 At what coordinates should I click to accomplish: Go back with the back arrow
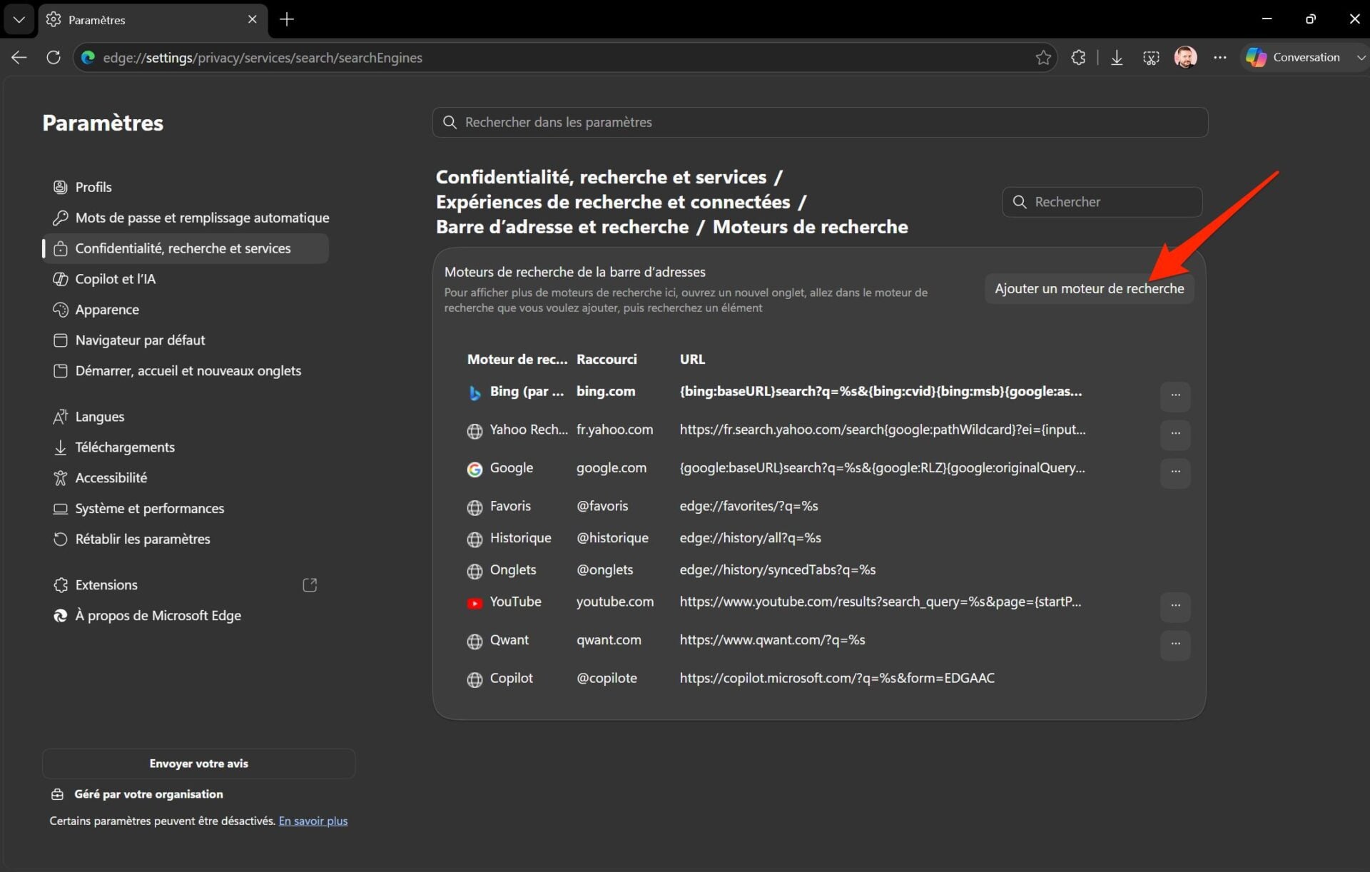[x=19, y=57]
